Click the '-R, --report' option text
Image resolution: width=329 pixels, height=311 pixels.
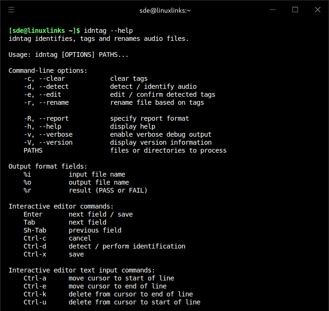[x=46, y=118]
